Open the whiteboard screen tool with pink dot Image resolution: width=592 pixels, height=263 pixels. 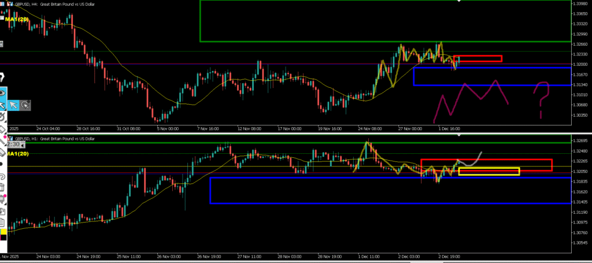click(x=3, y=199)
